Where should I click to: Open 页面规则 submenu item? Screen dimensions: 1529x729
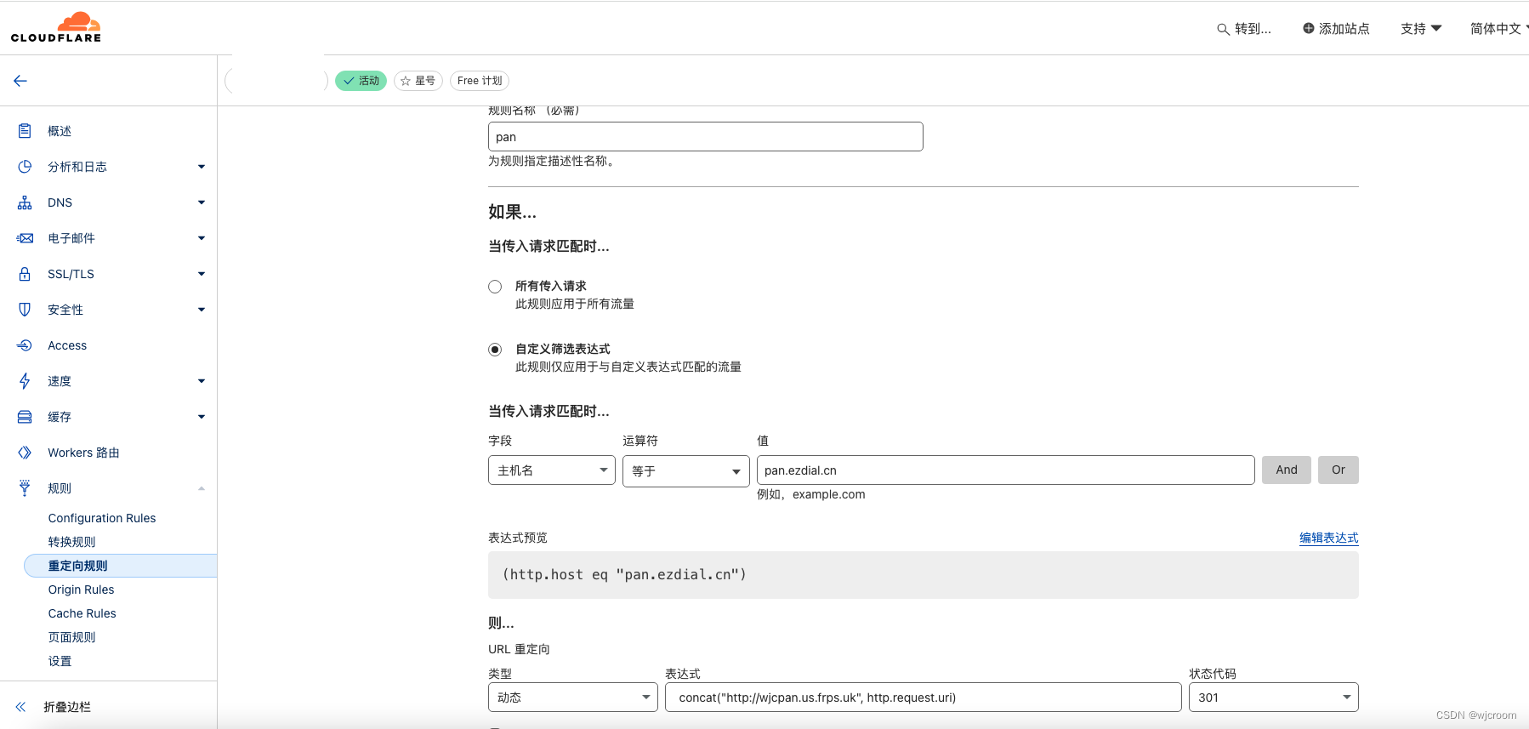71,637
